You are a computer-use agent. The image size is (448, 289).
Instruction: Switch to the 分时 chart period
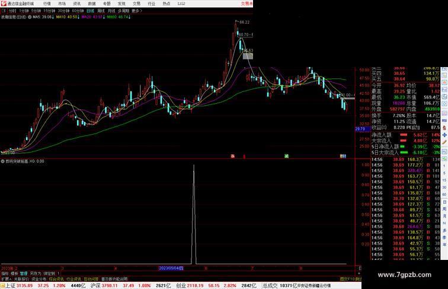pos(12,11)
